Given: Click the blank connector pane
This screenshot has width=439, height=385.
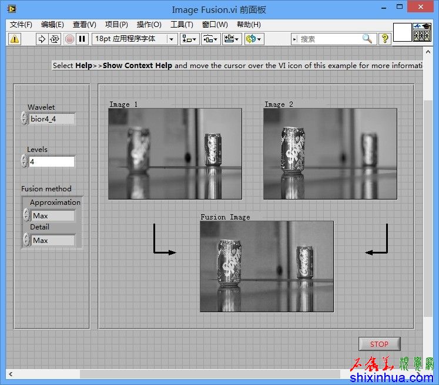Looking at the screenshot, I should 403,32.
